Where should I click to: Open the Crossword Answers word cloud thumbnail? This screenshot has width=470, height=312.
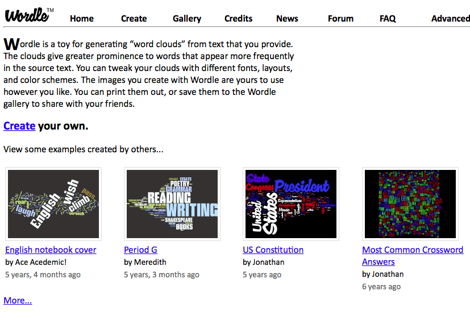click(x=410, y=204)
